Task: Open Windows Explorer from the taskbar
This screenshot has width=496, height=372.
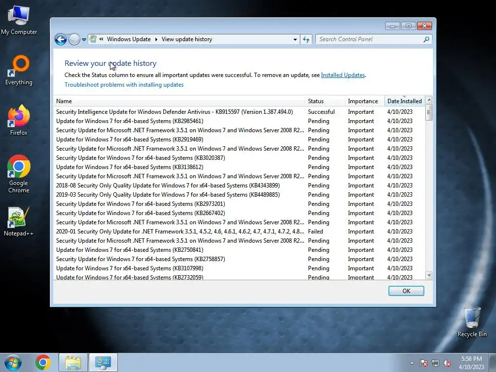Action: click(x=73, y=362)
